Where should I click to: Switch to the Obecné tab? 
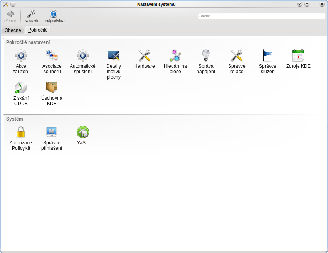point(13,30)
